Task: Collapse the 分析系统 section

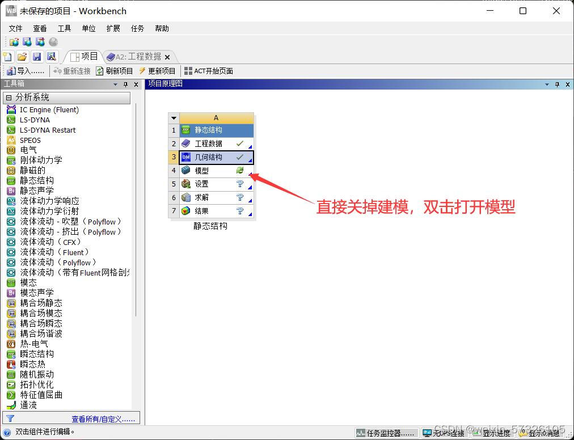Action: pos(9,98)
